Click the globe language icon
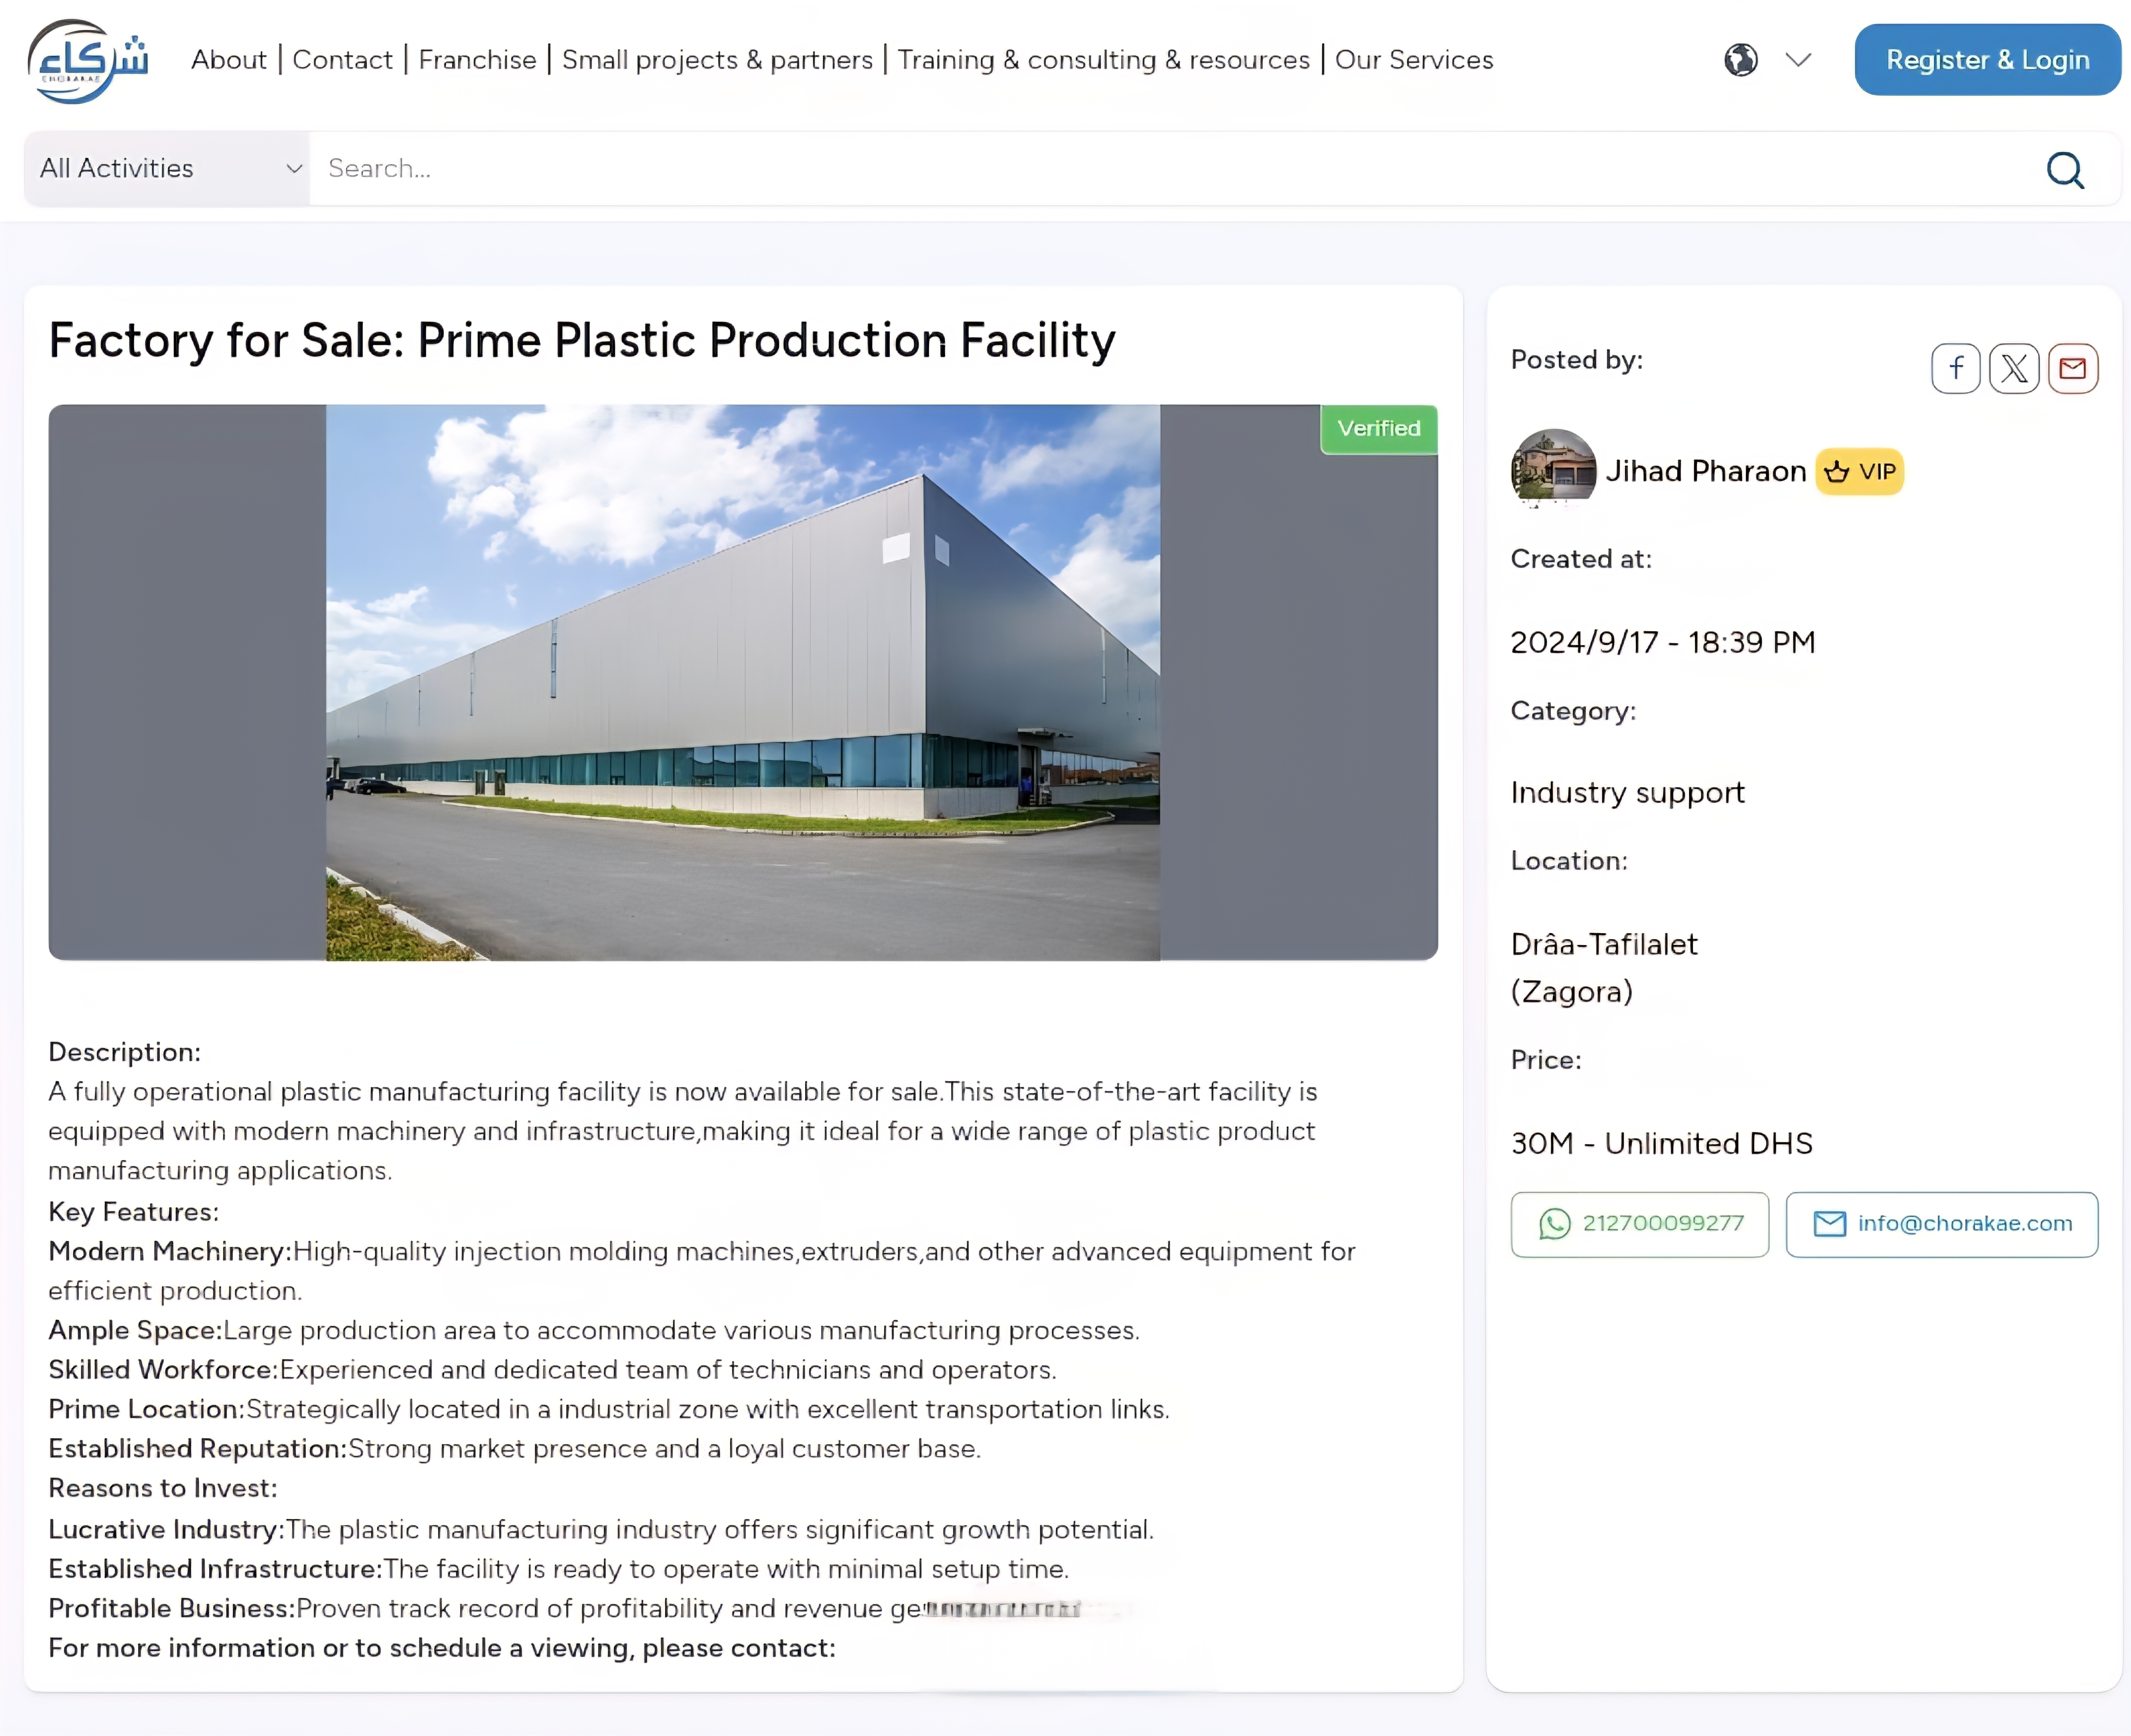The image size is (2131, 1736). [1740, 60]
